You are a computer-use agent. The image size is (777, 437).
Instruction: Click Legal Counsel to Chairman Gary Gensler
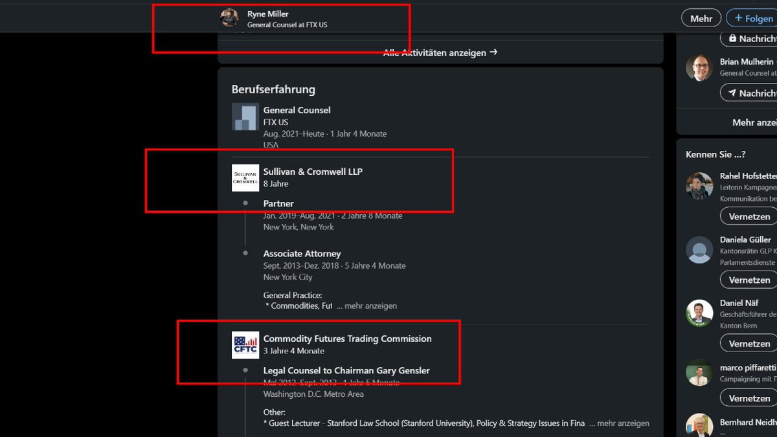click(346, 371)
